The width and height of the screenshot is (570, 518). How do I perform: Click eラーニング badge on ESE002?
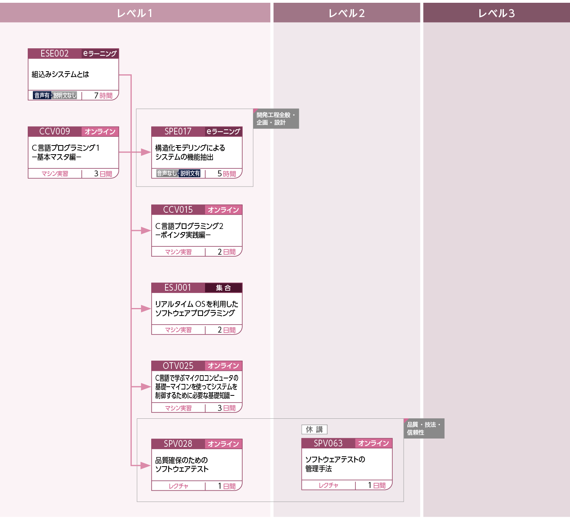(x=100, y=53)
